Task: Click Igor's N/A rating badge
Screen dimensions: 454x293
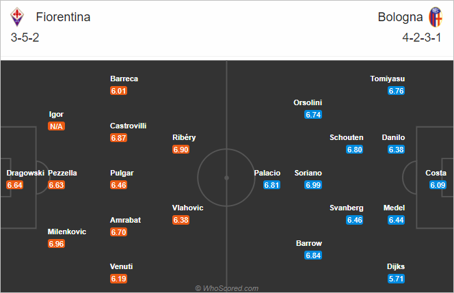Action: [57, 126]
